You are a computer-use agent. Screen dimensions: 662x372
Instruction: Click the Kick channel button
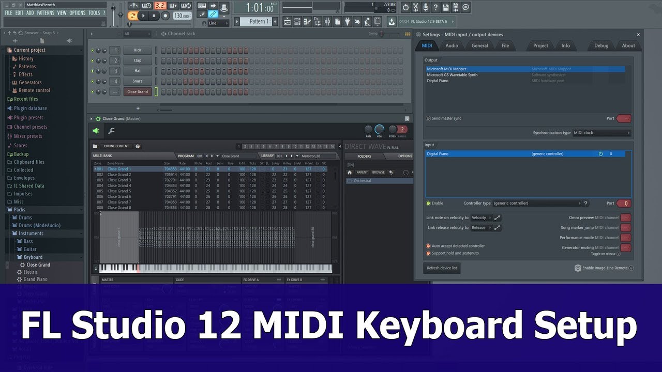(138, 50)
